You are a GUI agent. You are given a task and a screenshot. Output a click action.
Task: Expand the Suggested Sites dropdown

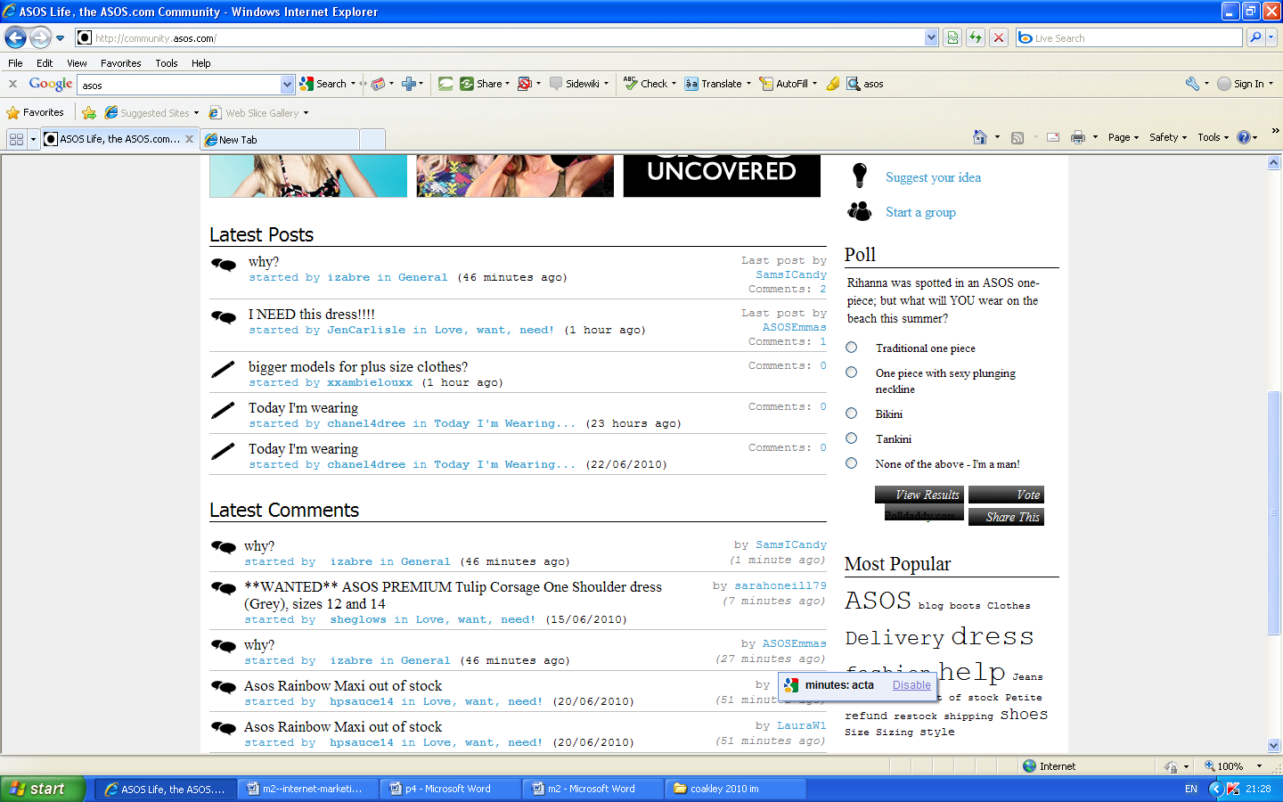coord(196,113)
